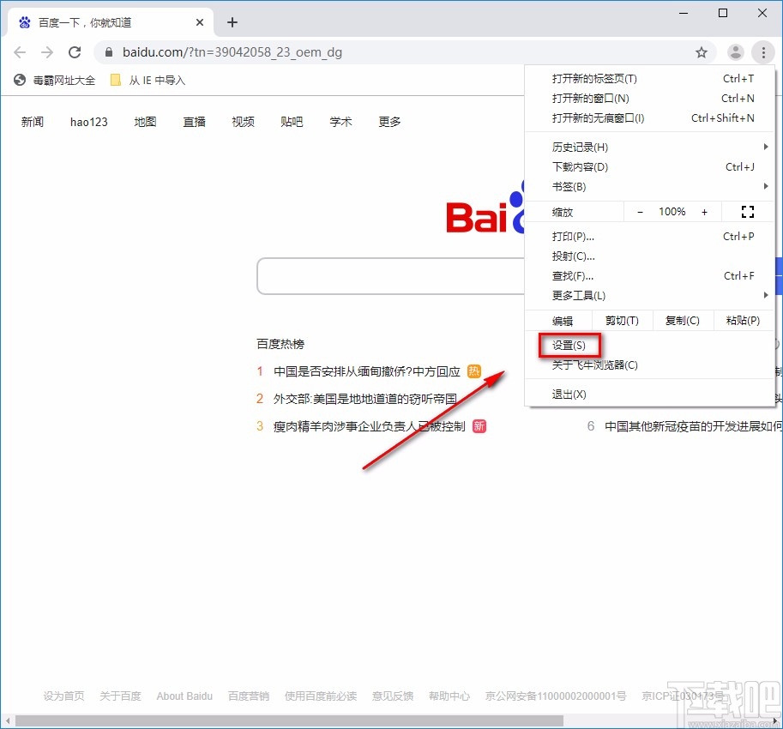The height and width of the screenshot is (729, 783).
Task: Open 关于飞牛浏览器(C) menu item
Action: 649,365
